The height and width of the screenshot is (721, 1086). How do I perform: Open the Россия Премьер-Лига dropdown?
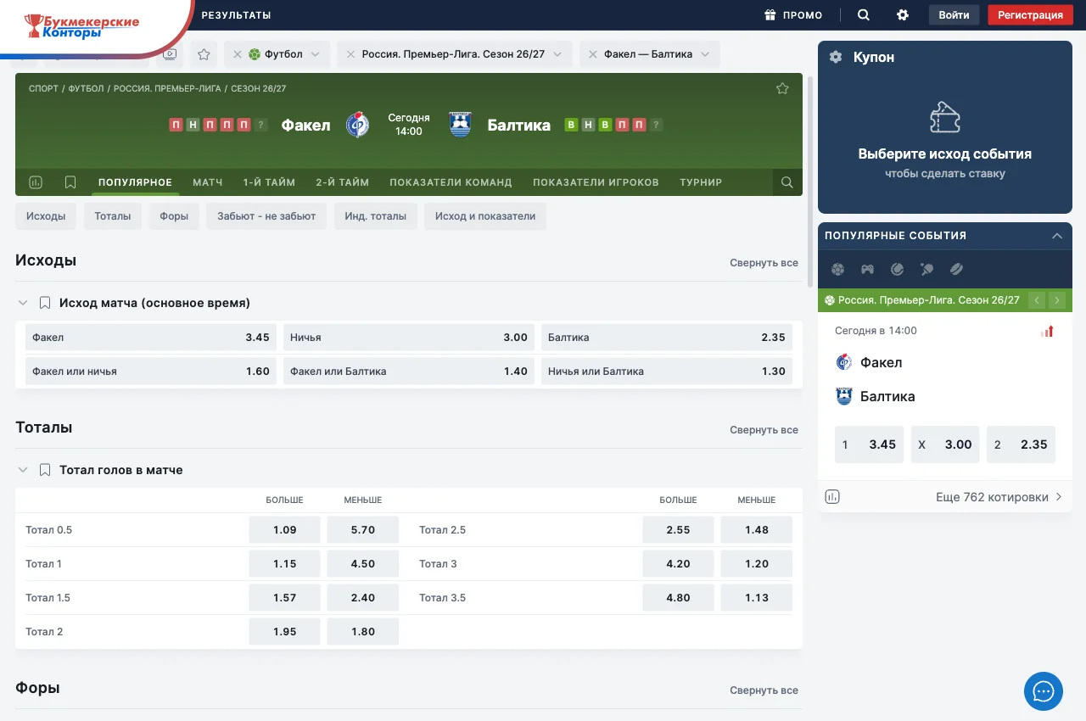click(x=557, y=54)
